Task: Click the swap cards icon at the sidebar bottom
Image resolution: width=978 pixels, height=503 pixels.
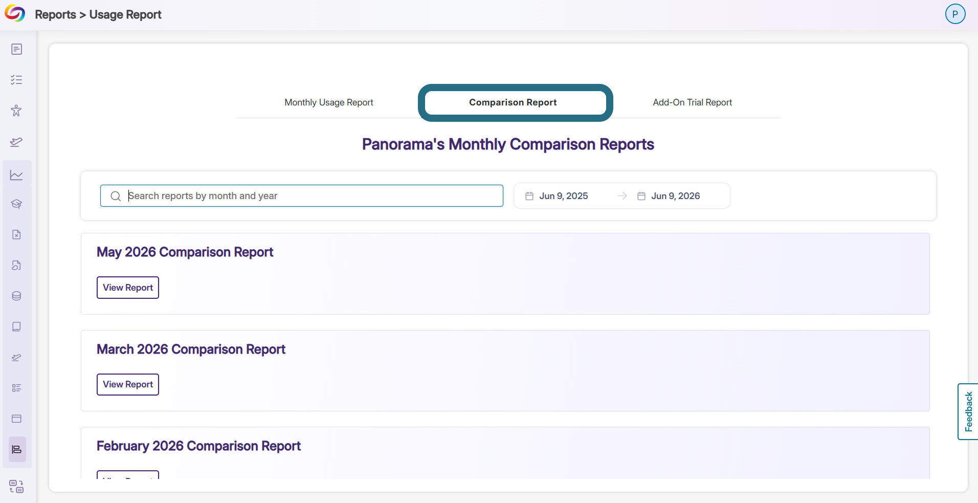Action: [16, 486]
